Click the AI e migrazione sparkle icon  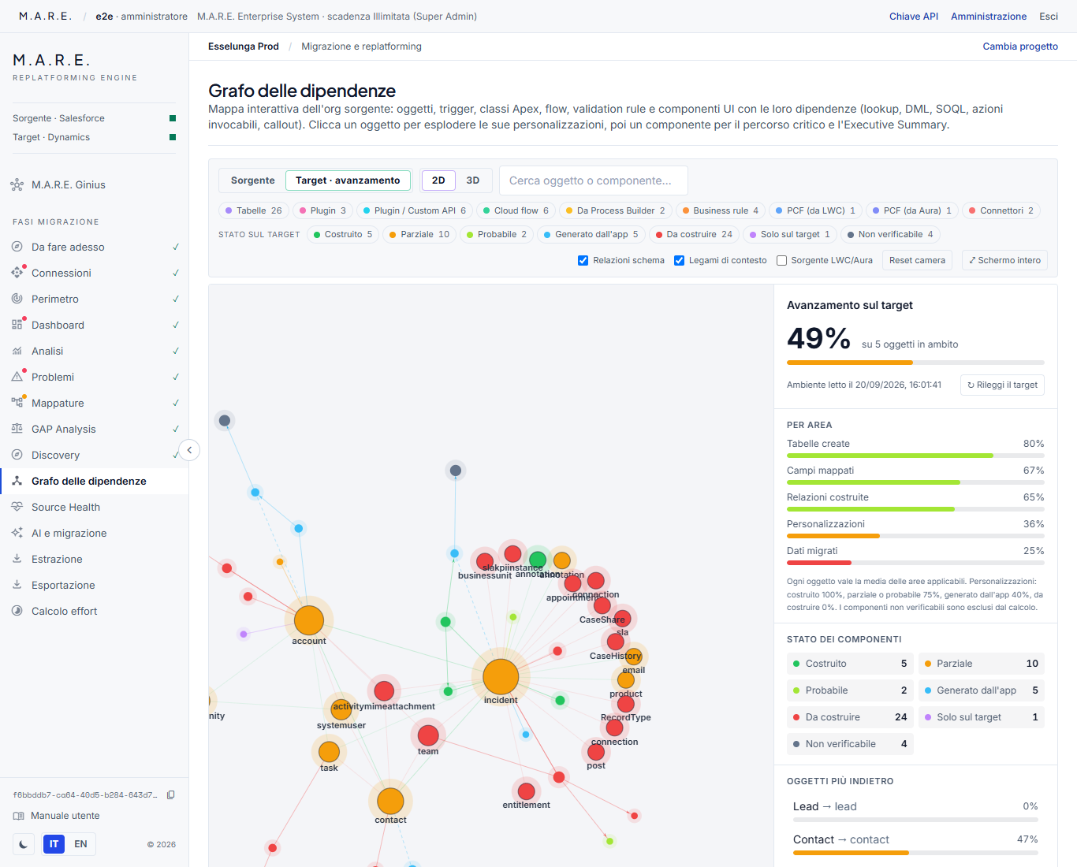point(17,533)
